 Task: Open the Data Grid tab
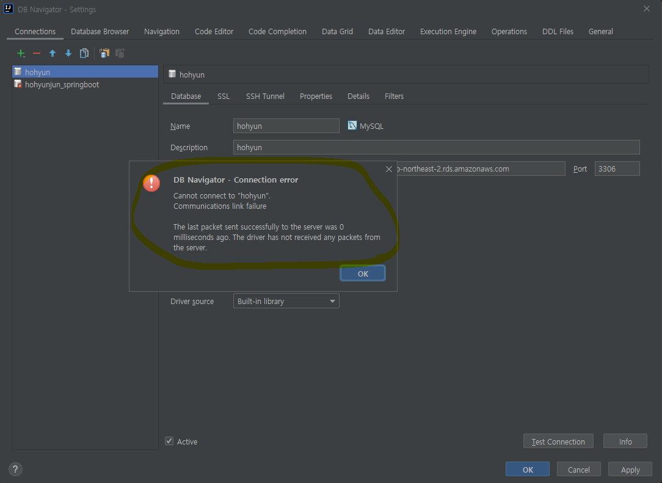pyautogui.click(x=337, y=32)
